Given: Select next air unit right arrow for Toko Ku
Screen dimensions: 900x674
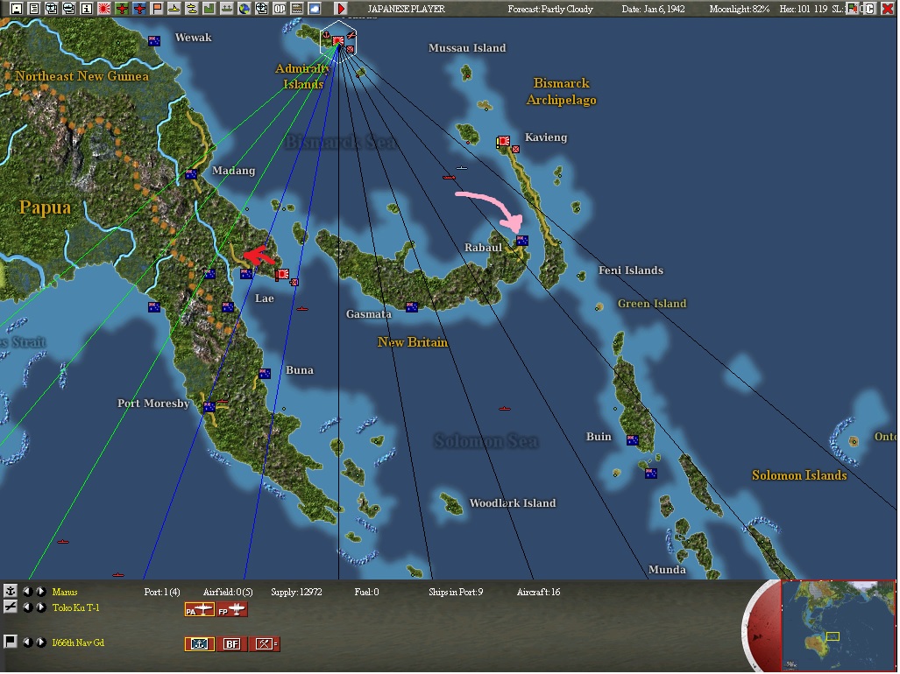Looking at the screenshot, I should click(41, 607).
